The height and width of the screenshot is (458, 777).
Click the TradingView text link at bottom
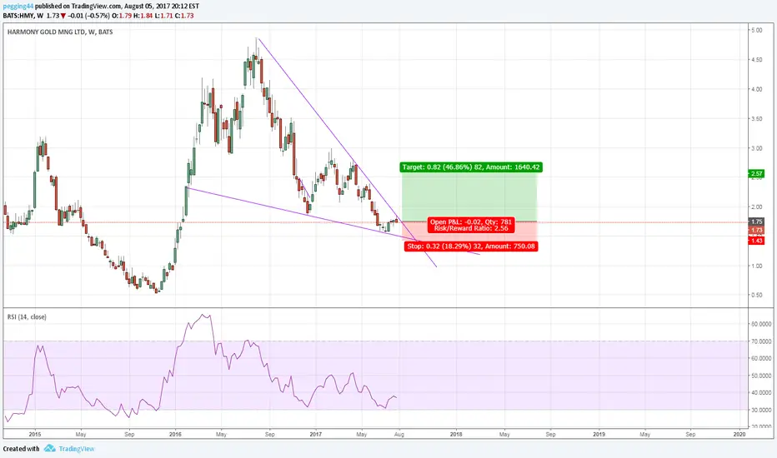(x=77, y=449)
